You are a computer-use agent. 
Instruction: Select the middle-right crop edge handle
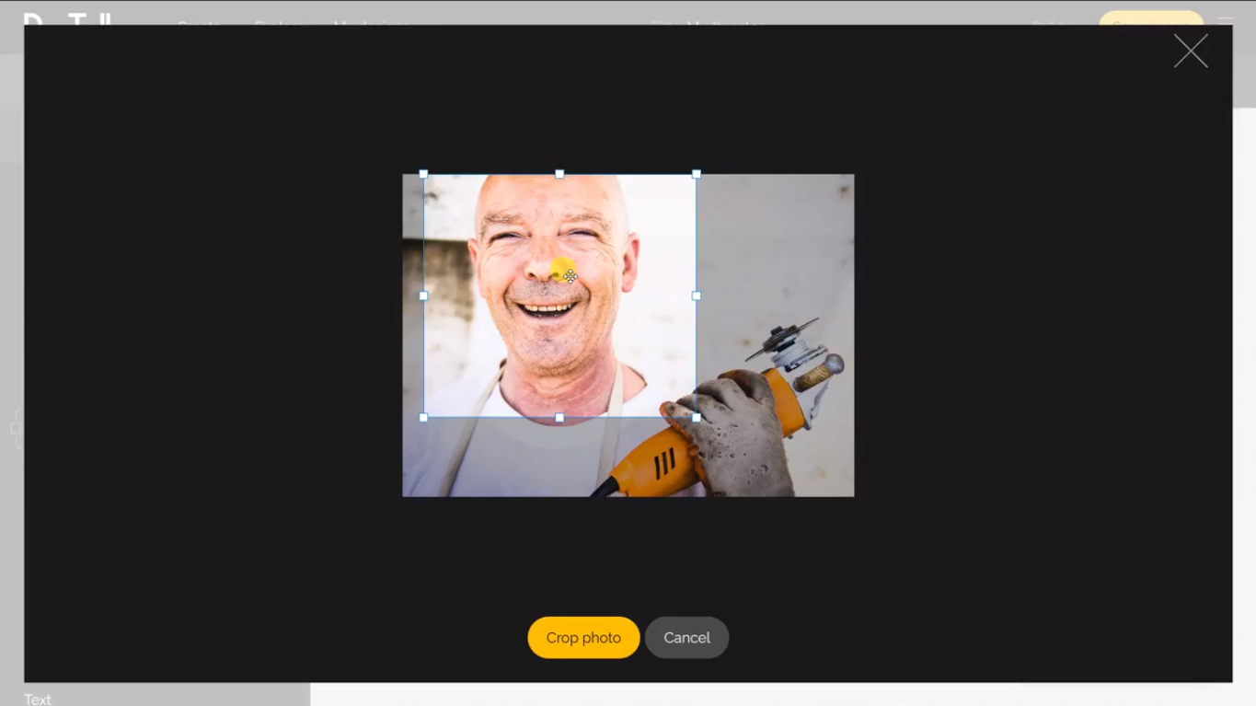[697, 296]
